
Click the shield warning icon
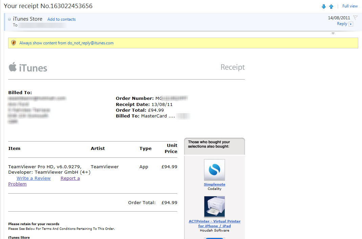14,43
